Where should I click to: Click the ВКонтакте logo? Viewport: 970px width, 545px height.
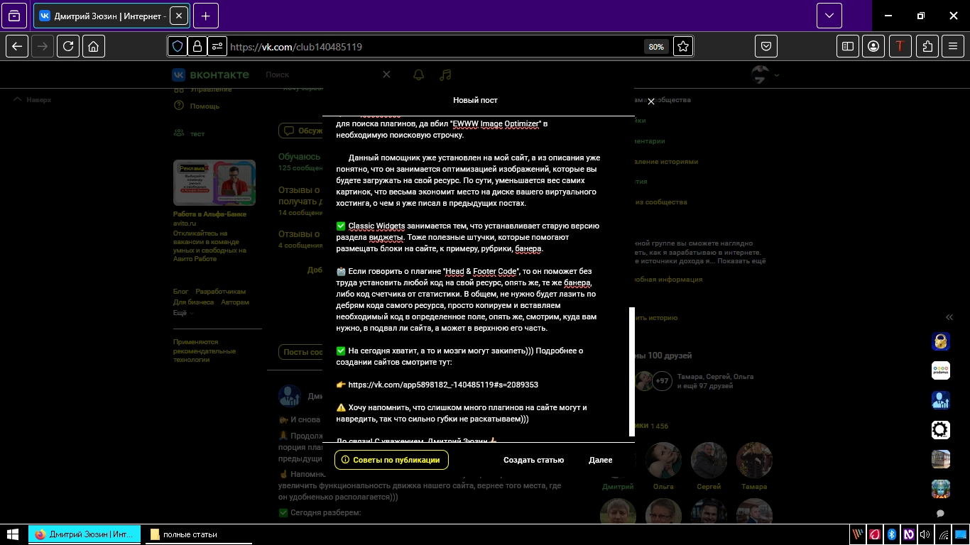click(211, 75)
